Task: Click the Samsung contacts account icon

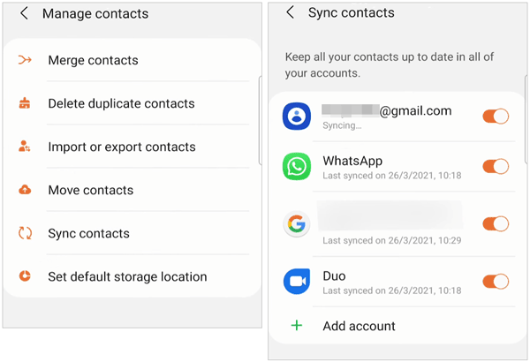Action: point(297,117)
